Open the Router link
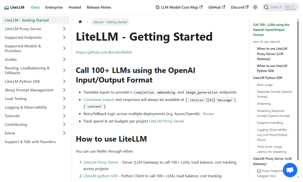The width and height of the screenshot is (303, 182). [209, 114]
